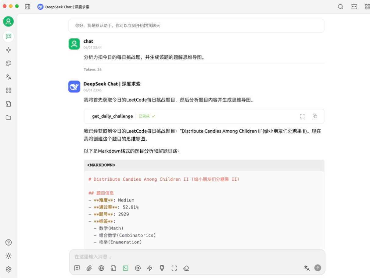Open Settings via the gear icon
The height and width of the screenshot is (278, 370).
click(8, 269)
